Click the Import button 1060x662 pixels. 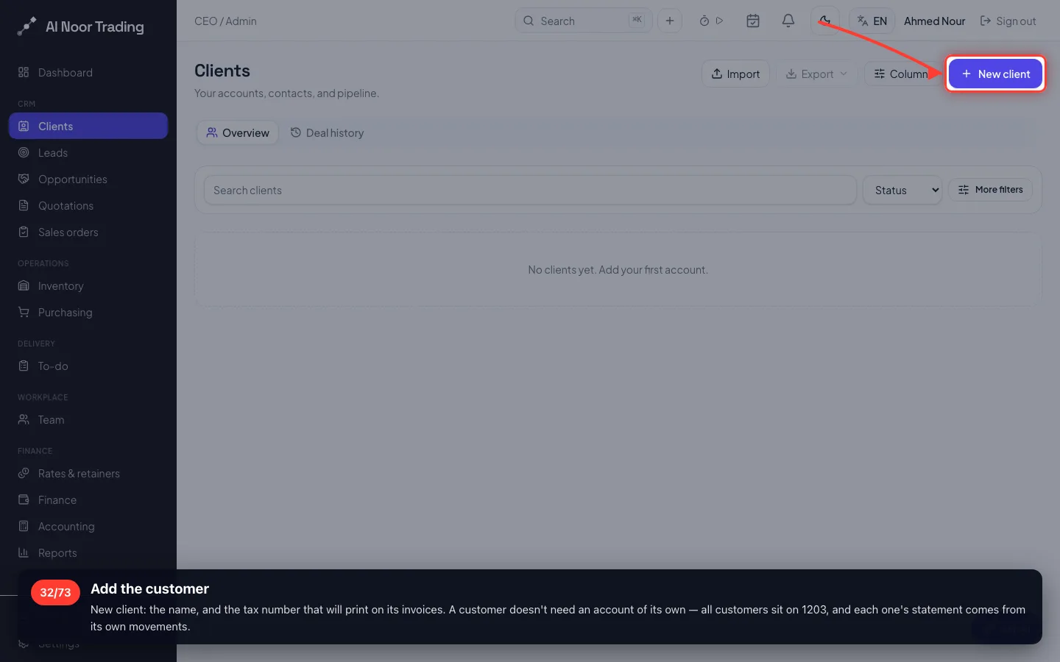735,74
